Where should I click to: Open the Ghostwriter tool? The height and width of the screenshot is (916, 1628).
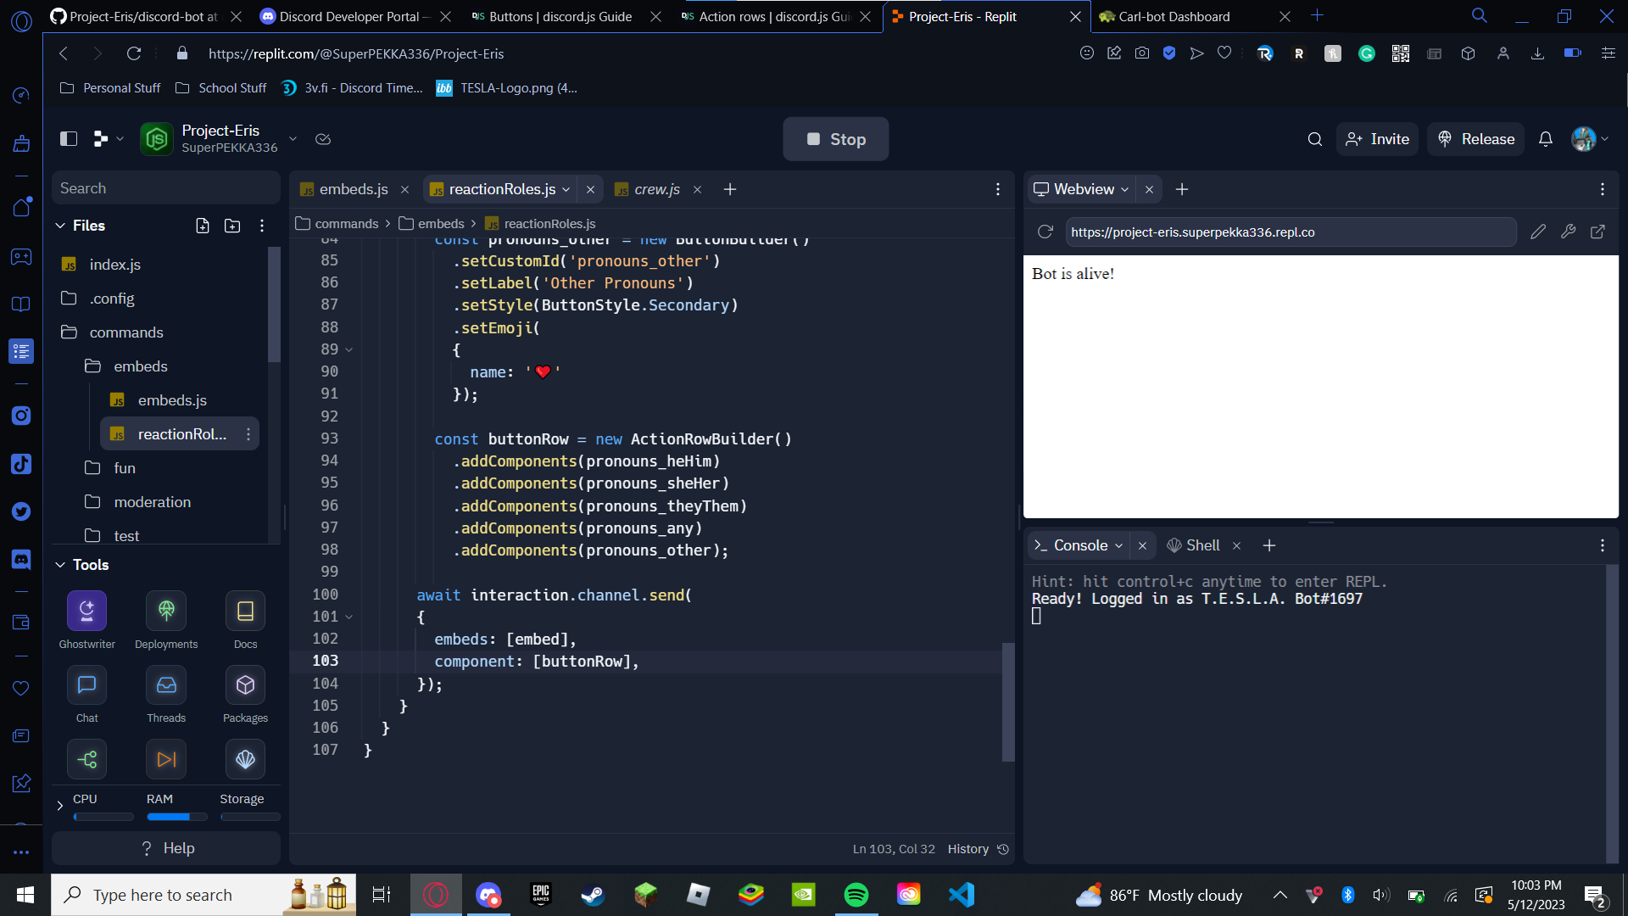coord(86,611)
